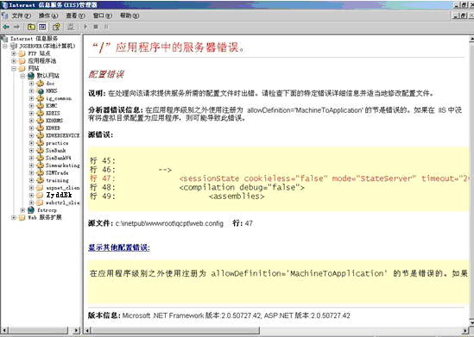Image resolution: width=474 pixels, height=337 pixels.
Task: Open the 文件(F) menu
Action: point(22,16)
